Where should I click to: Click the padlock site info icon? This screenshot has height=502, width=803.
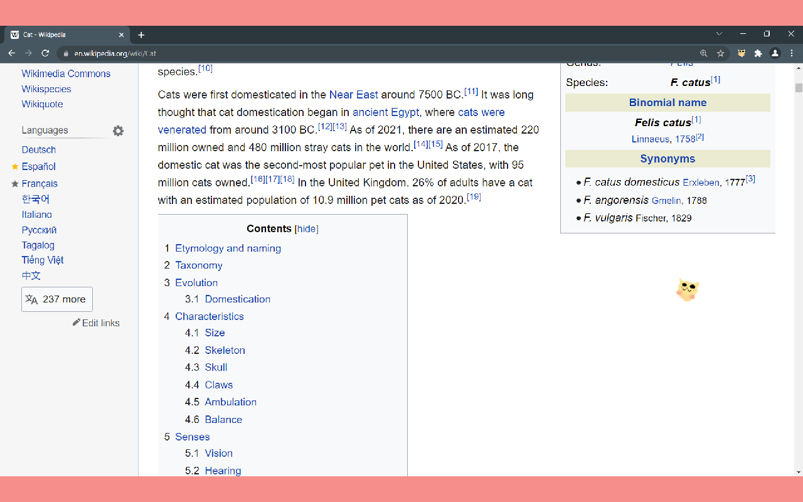tap(66, 53)
